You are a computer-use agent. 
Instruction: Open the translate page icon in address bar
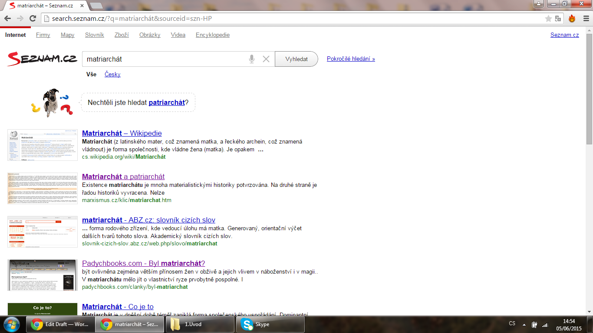(x=558, y=19)
